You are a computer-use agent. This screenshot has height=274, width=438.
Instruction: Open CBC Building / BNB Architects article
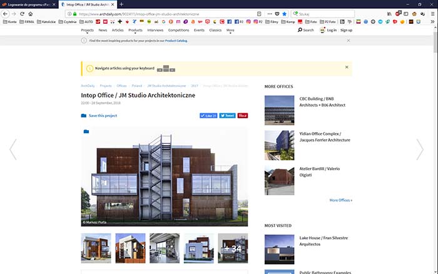tap(322, 102)
